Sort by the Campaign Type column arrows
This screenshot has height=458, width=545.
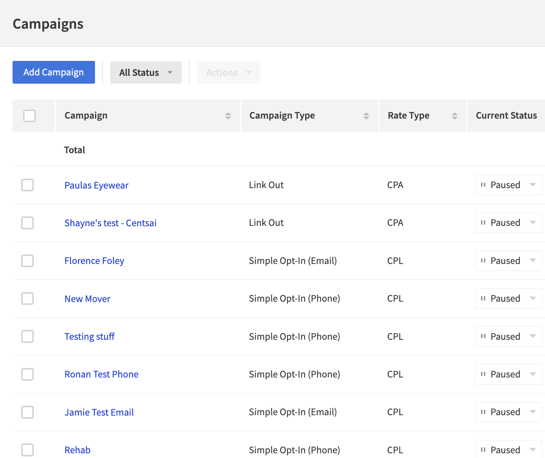pyautogui.click(x=367, y=115)
